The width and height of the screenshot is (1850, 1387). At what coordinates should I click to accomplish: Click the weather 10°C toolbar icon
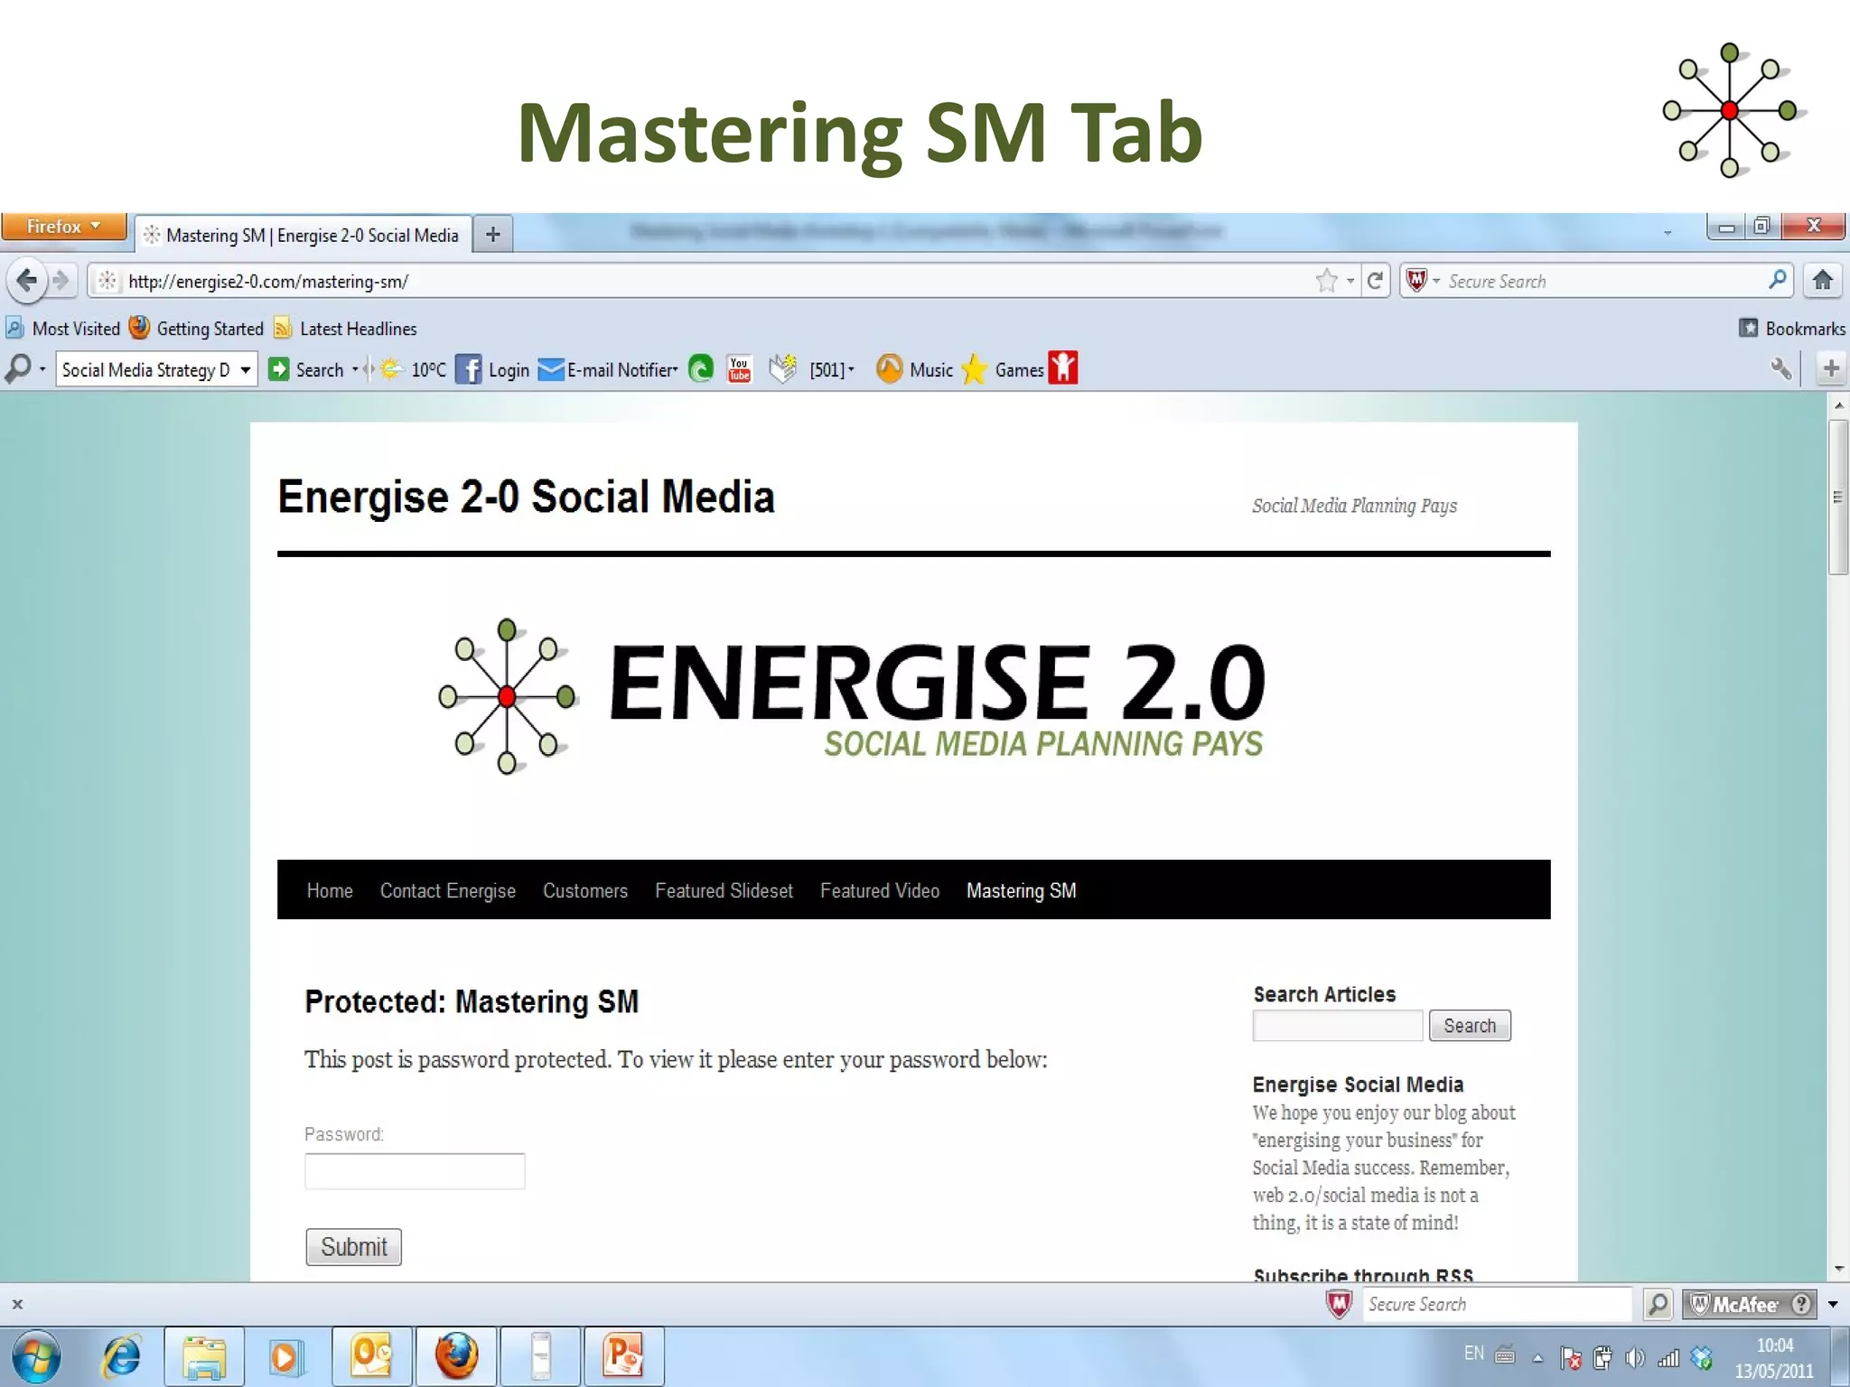point(391,369)
